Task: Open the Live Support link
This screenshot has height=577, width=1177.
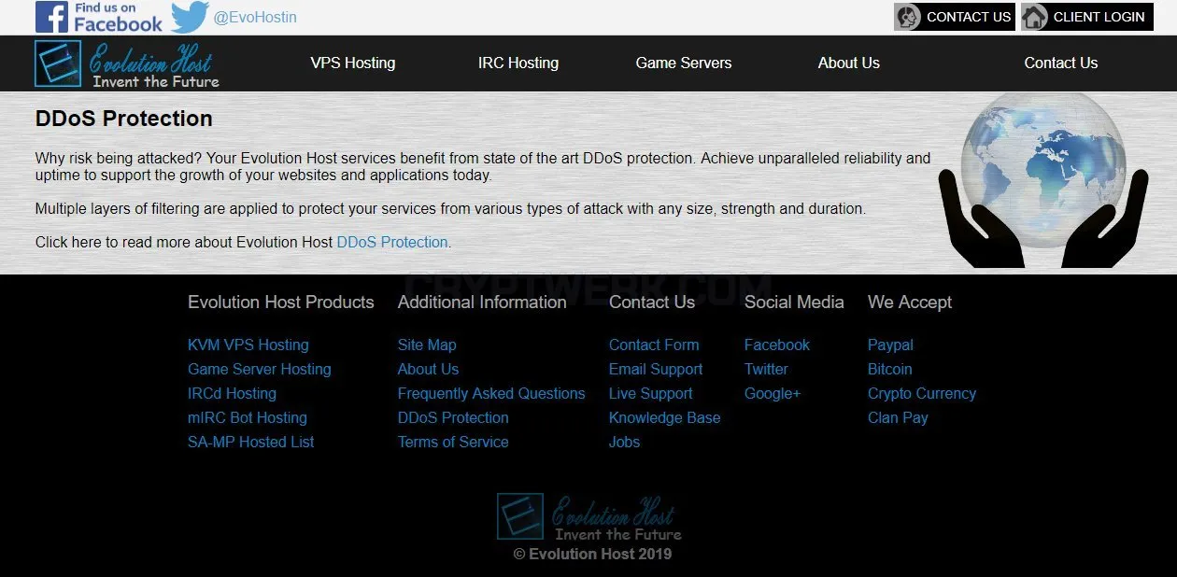Action: (x=651, y=393)
